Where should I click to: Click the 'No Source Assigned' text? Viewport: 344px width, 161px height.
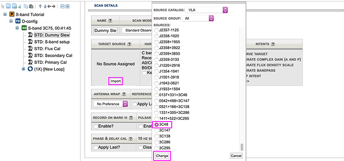pyautogui.click(x=116, y=64)
